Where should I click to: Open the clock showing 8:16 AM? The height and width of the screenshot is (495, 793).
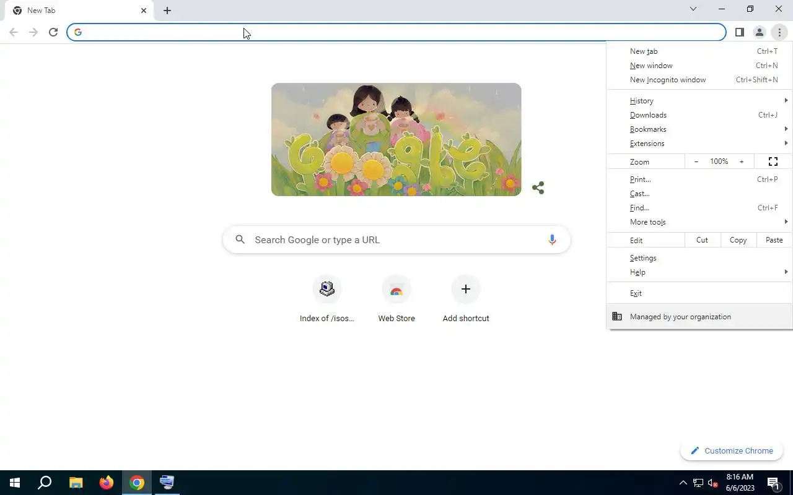[x=740, y=483]
